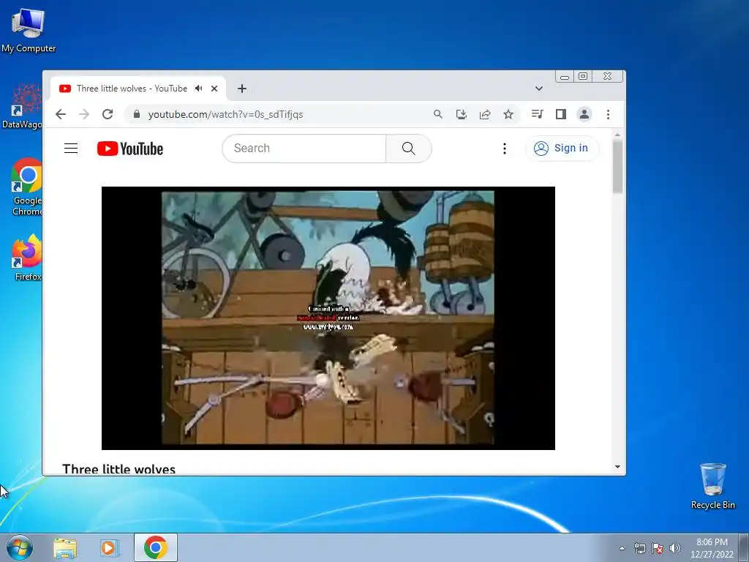Select the DataWagon desktop shortcut
The image size is (749, 562).
tap(22, 107)
